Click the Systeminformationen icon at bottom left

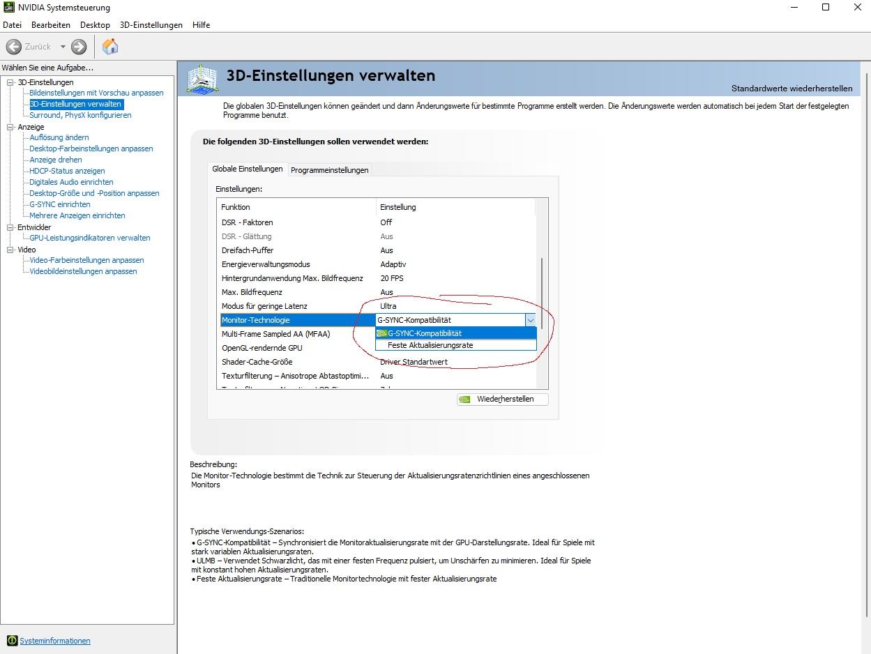tap(12, 641)
